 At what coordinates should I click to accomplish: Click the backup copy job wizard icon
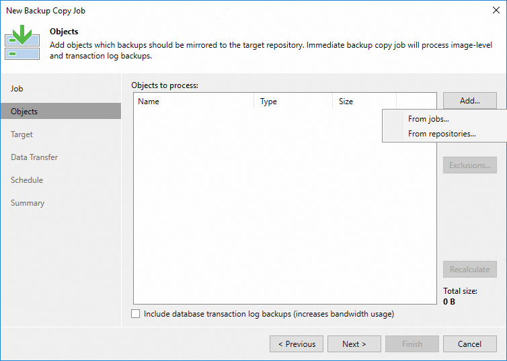pos(22,42)
